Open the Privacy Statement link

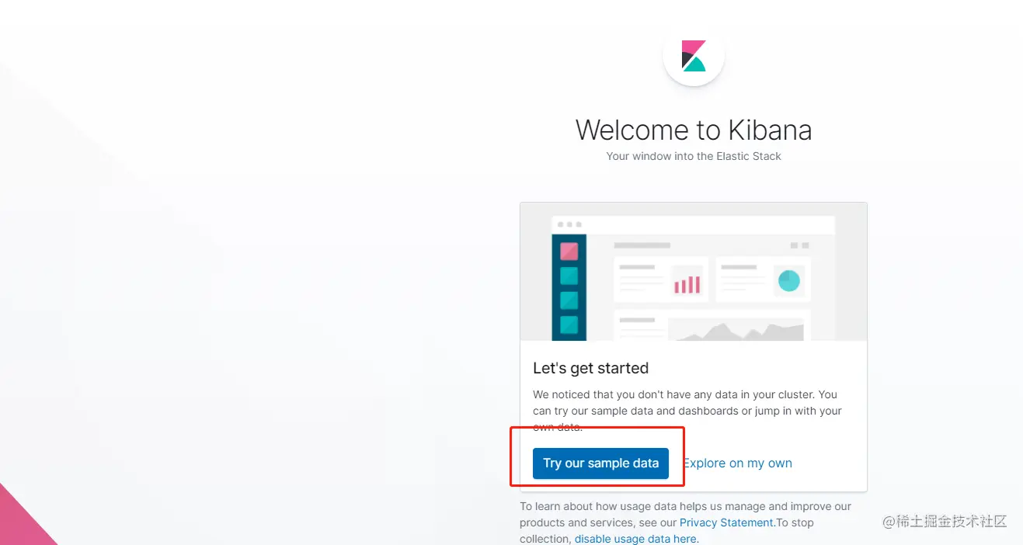click(726, 522)
